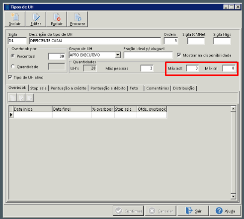Screen dimensions: 244x219
Task: Click the Data final column header
Action: (72, 109)
